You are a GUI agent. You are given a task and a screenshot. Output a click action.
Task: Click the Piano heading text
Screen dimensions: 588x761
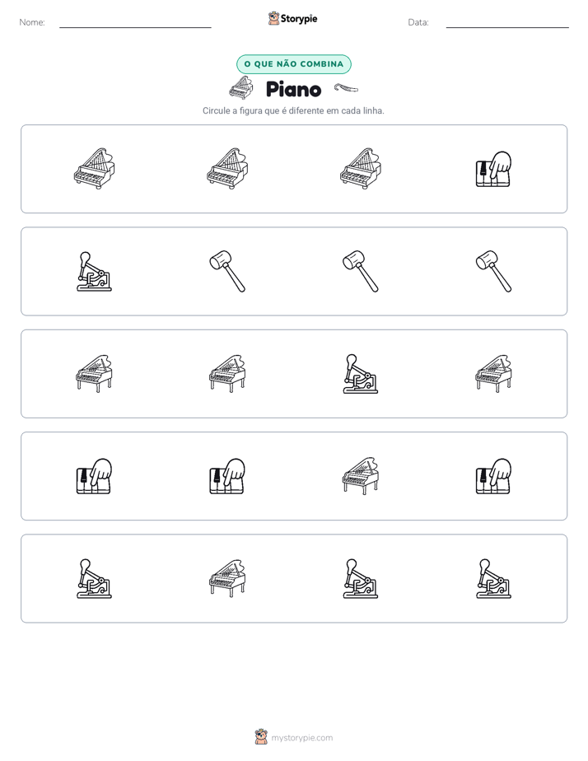click(x=293, y=89)
